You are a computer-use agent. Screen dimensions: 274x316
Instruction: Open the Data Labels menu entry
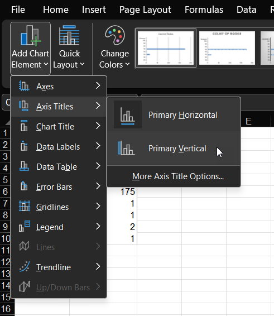point(59,146)
